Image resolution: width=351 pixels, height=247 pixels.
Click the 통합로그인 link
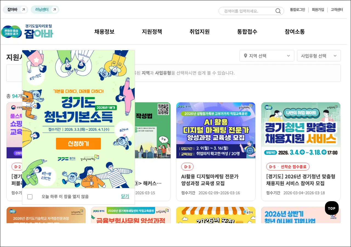click(x=298, y=10)
